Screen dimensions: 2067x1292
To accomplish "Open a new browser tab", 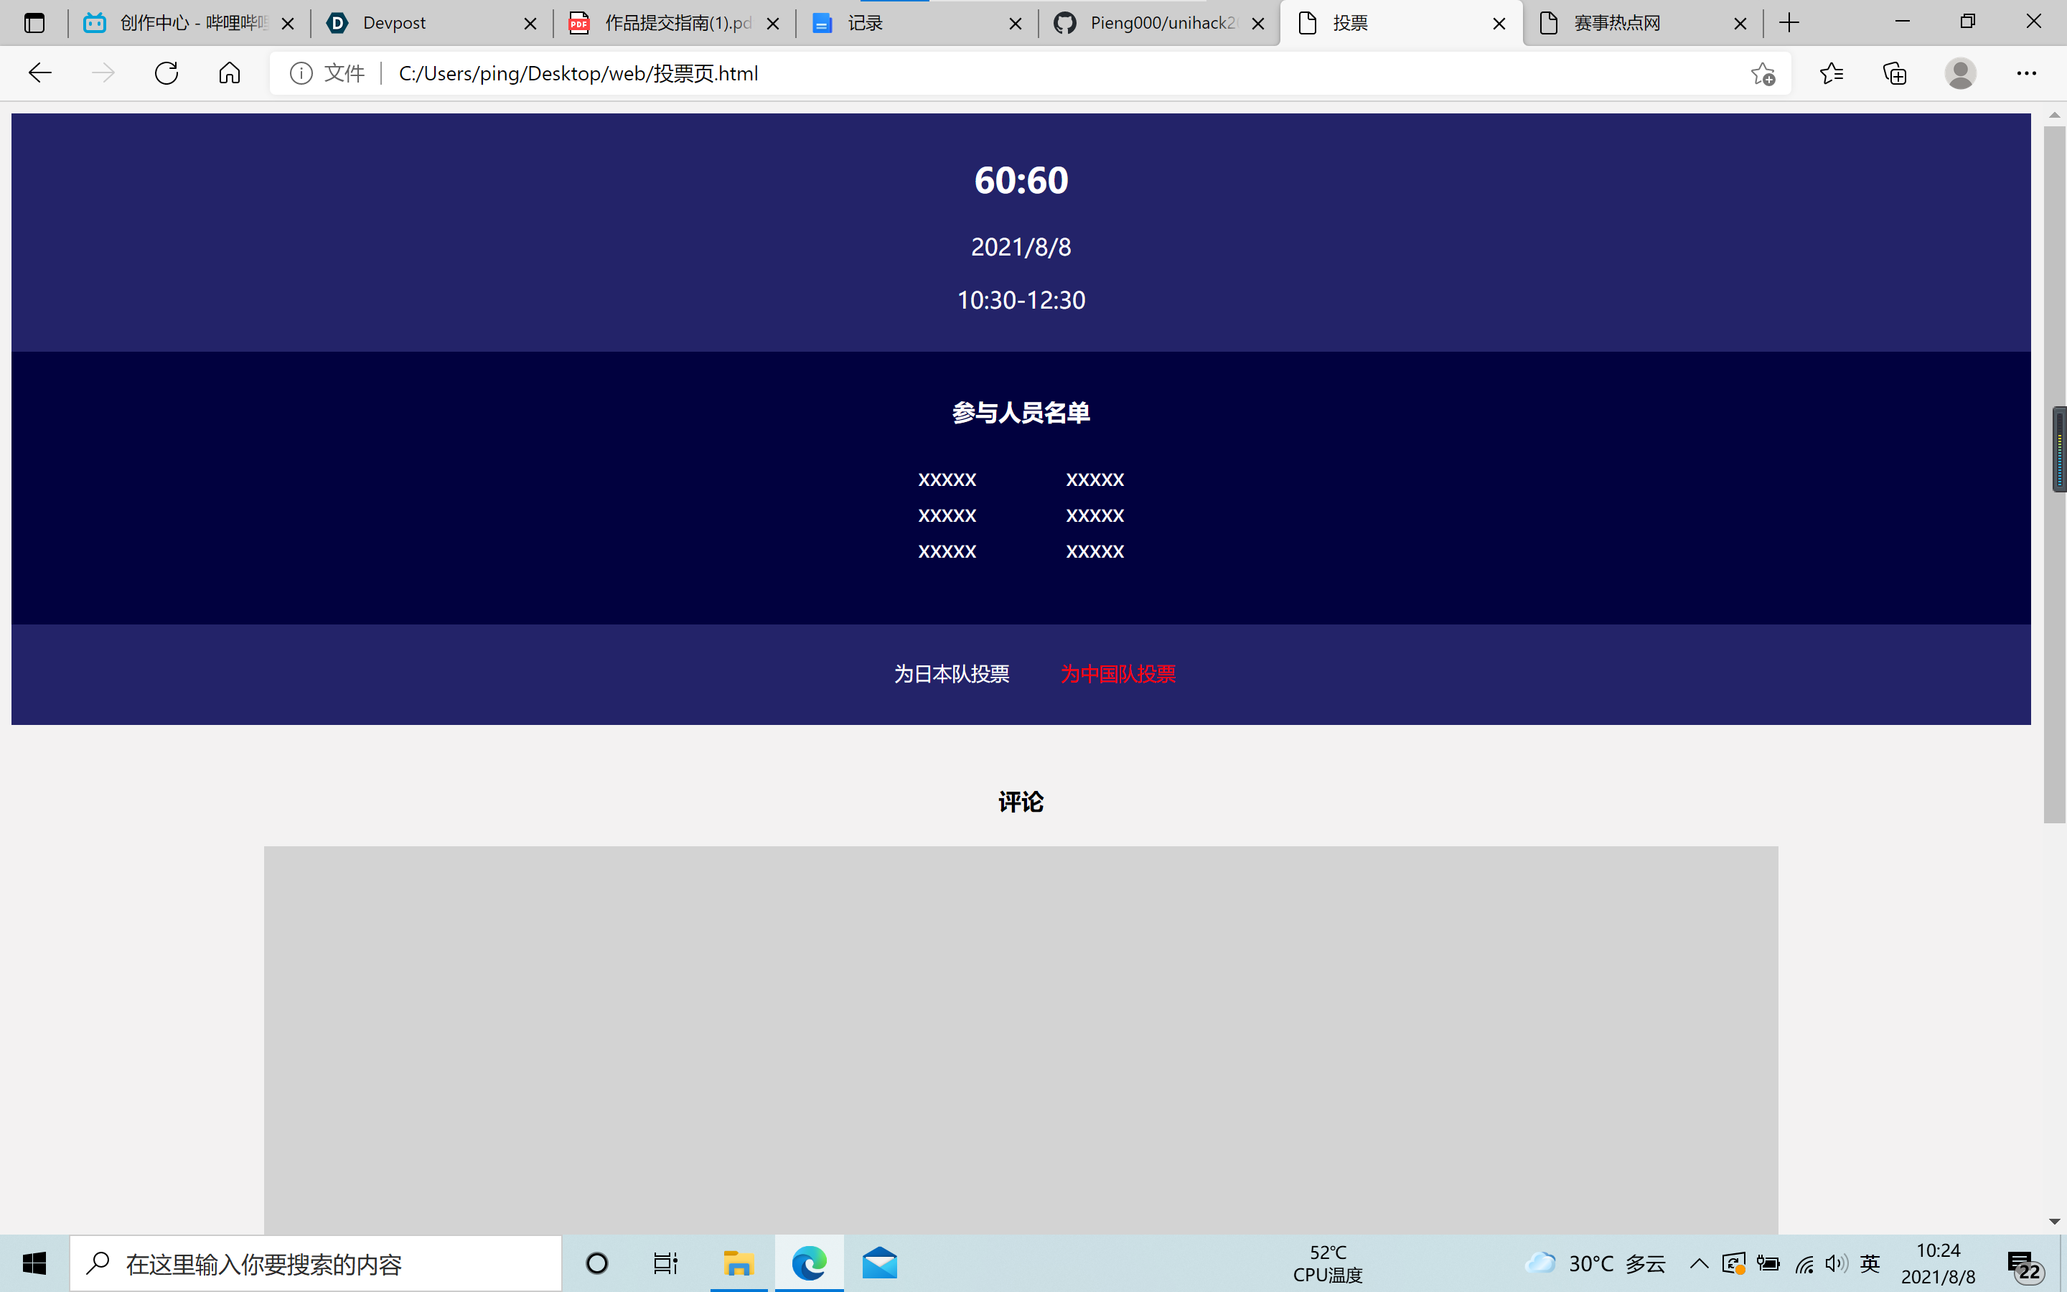I will (1789, 23).
